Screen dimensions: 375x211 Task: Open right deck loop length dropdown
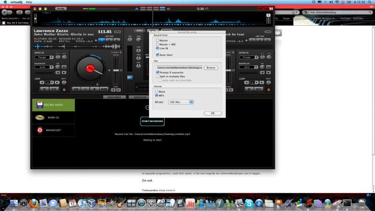point(254,83)
